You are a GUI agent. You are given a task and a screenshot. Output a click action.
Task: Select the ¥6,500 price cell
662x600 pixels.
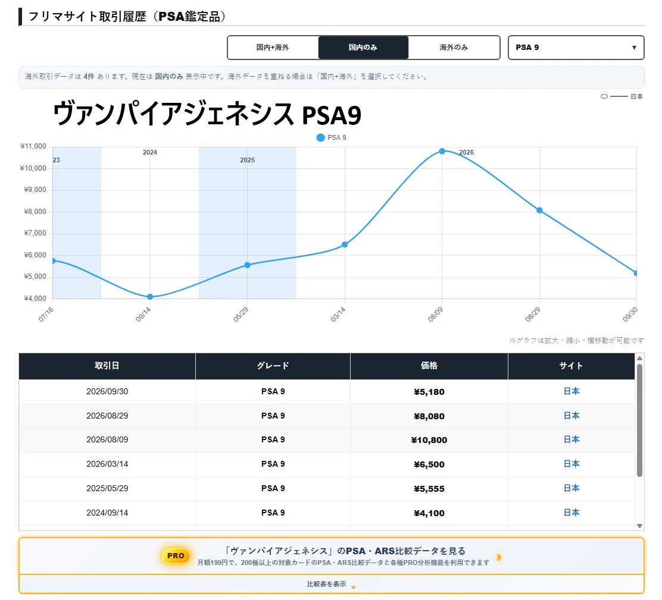tap(429, 464)
